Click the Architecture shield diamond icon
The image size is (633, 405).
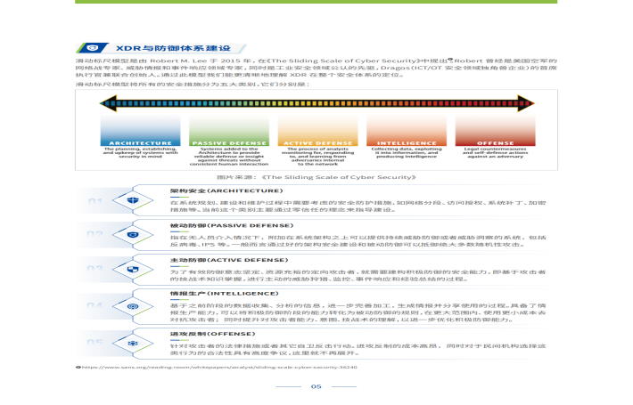point(133,200)
